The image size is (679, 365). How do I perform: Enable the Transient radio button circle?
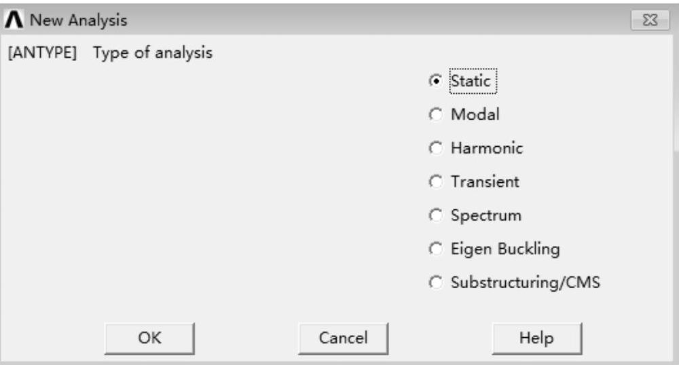(436, 182)
